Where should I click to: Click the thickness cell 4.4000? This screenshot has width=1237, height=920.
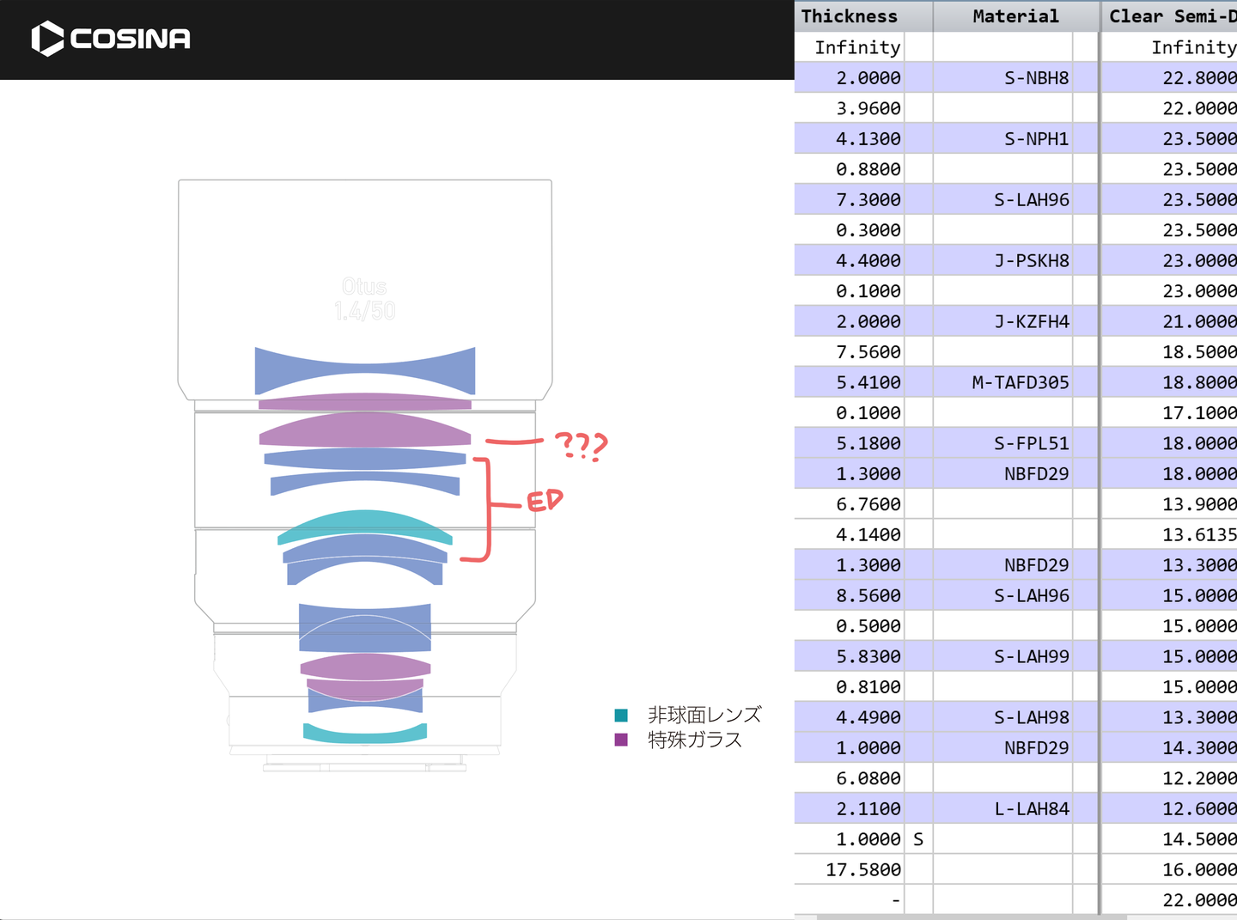pyautogui.click(x=850, y=261)
